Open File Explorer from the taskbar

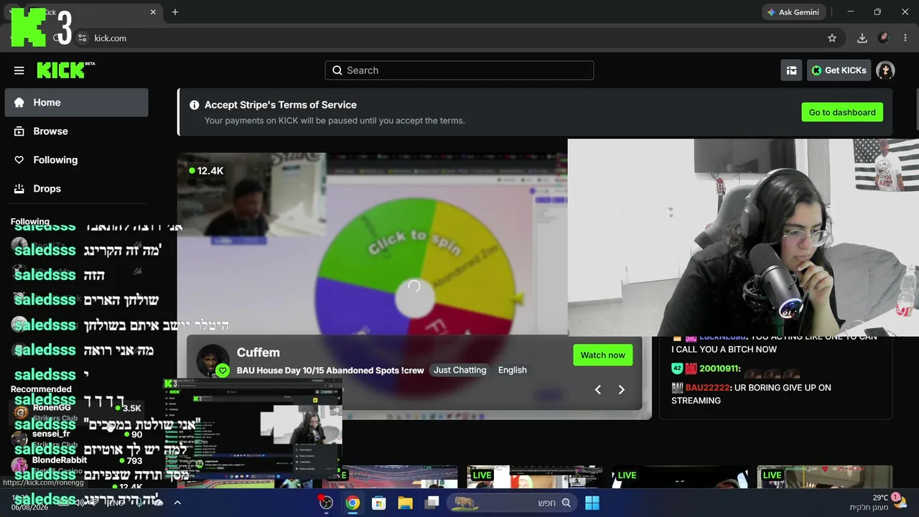point(405,503)
